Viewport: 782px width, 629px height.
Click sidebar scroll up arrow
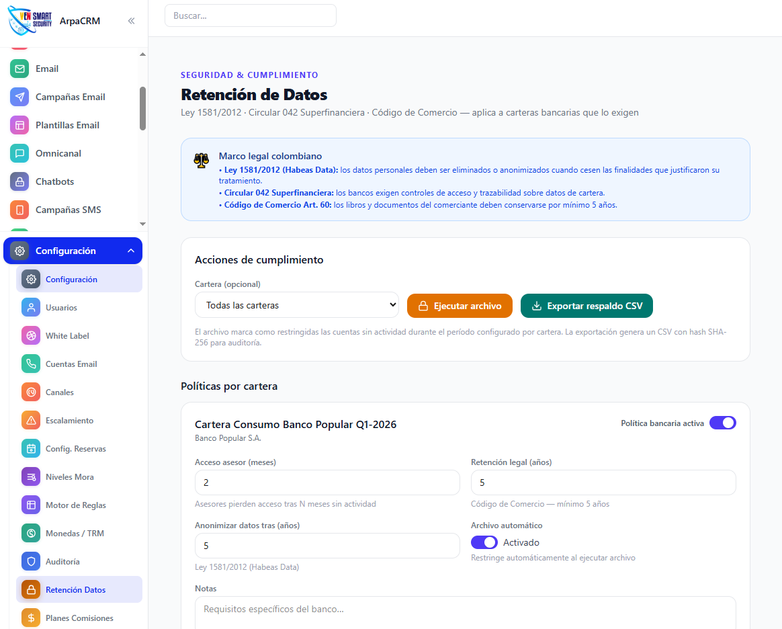142,54
